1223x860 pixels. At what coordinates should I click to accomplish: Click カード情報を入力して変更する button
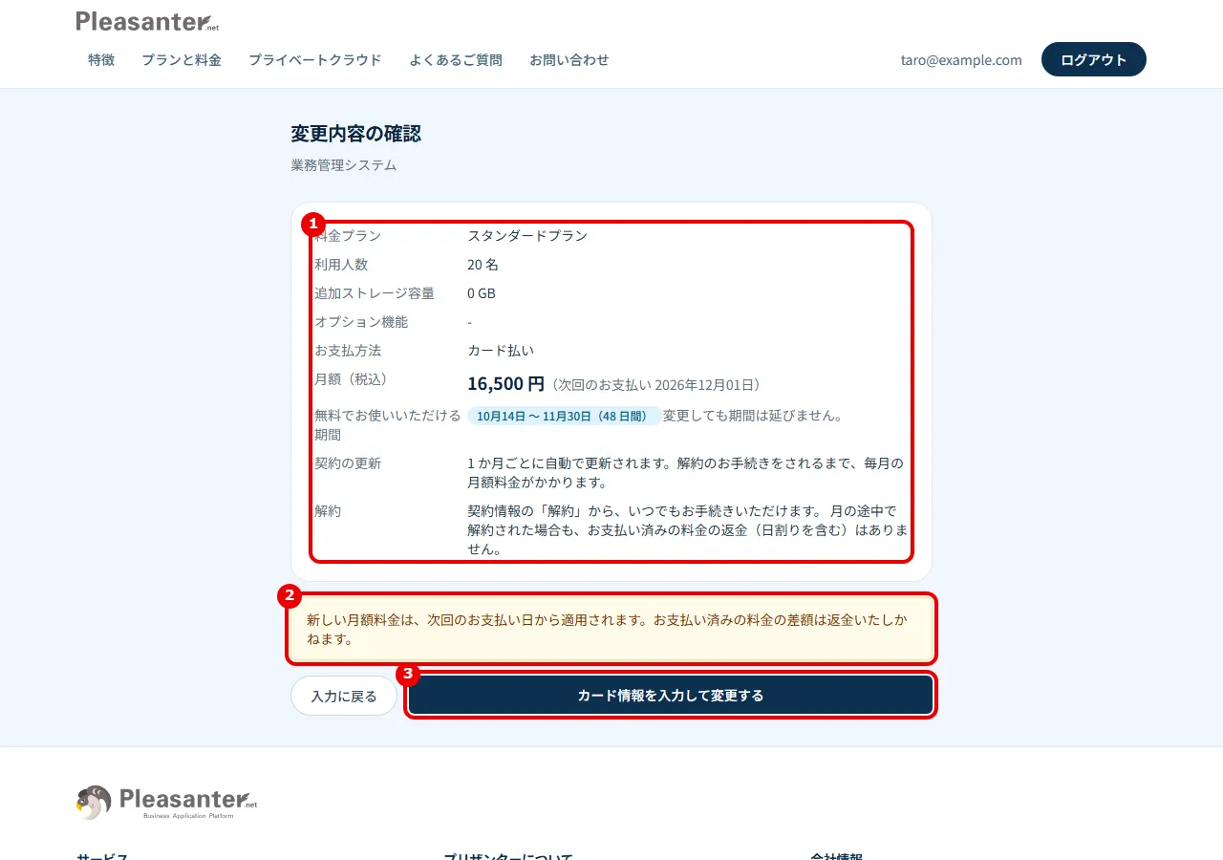(671, 696)
